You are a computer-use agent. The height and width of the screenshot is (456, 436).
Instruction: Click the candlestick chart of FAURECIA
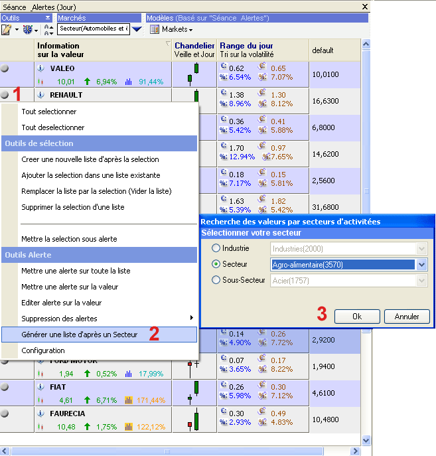(193, 419)
